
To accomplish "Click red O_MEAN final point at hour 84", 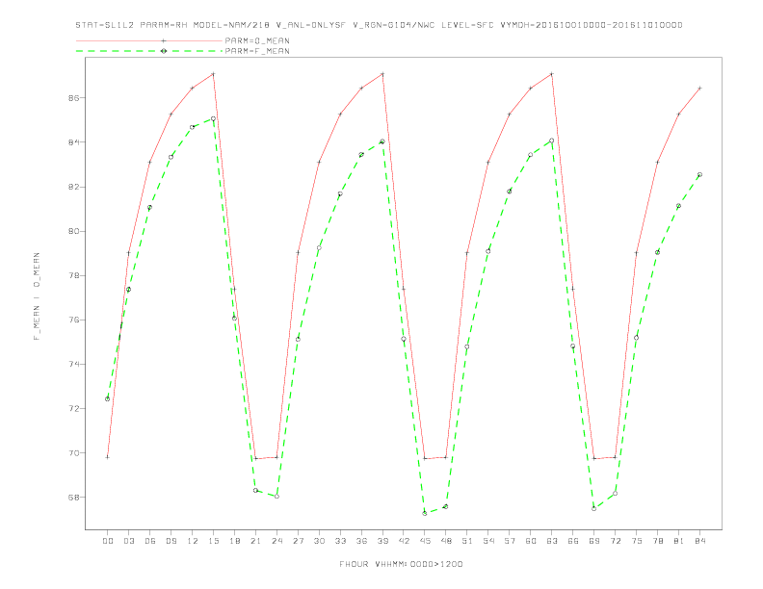I will tap(699, 88).
